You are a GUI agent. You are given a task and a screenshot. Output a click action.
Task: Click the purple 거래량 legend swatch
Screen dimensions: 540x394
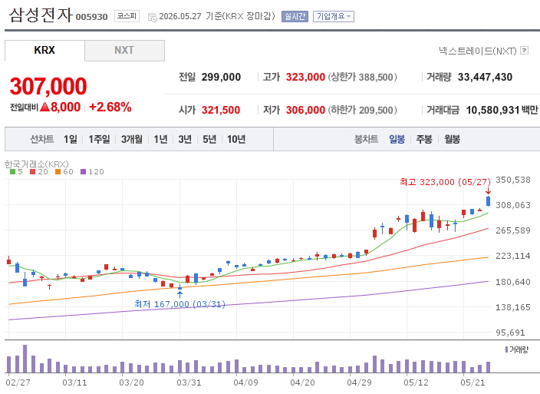click(506, 349)
